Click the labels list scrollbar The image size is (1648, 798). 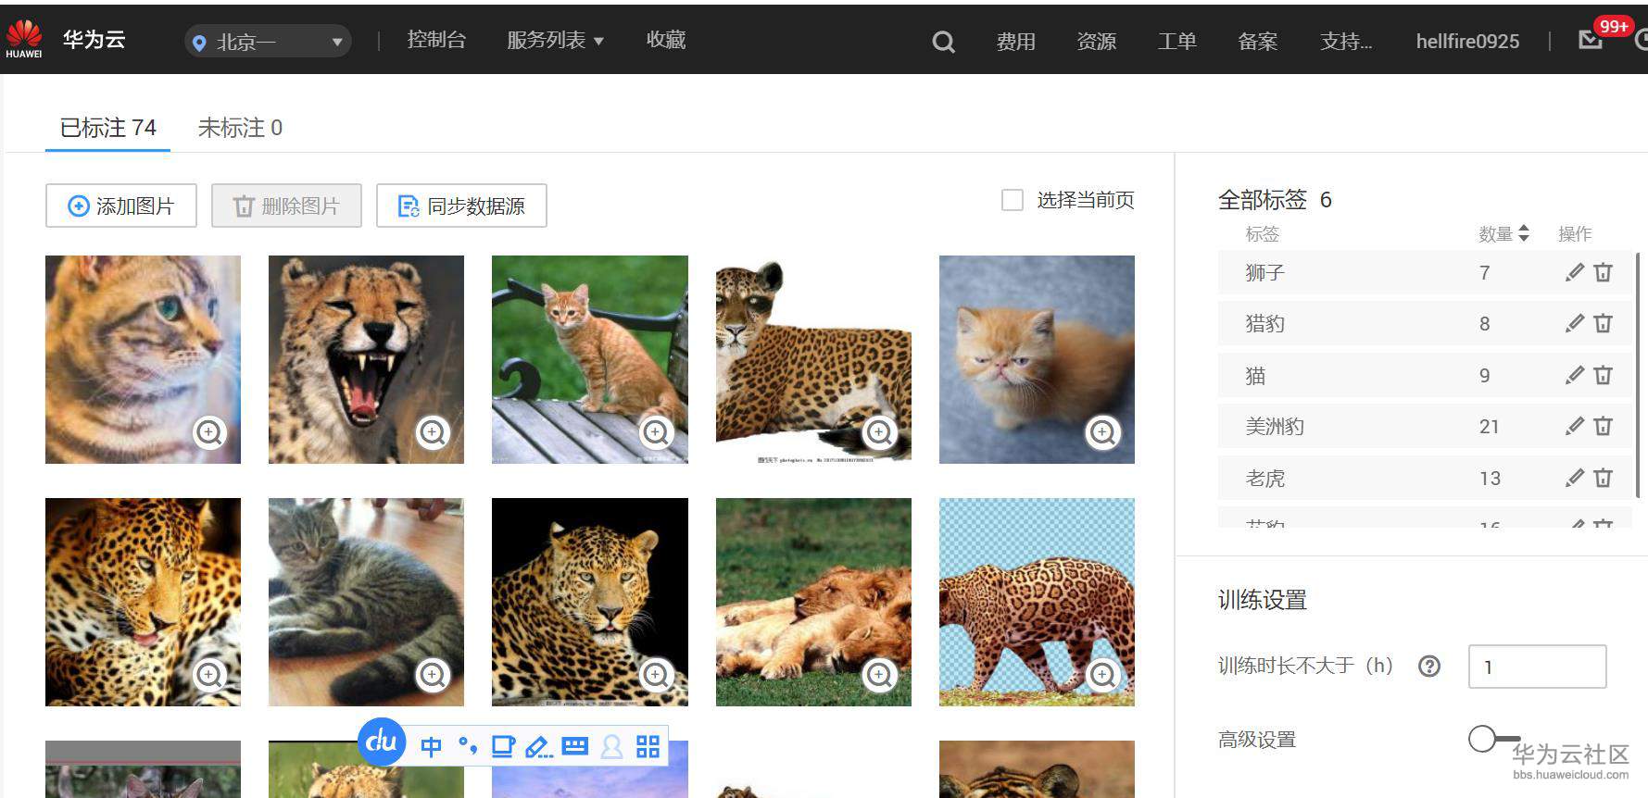pos(1638,375)
